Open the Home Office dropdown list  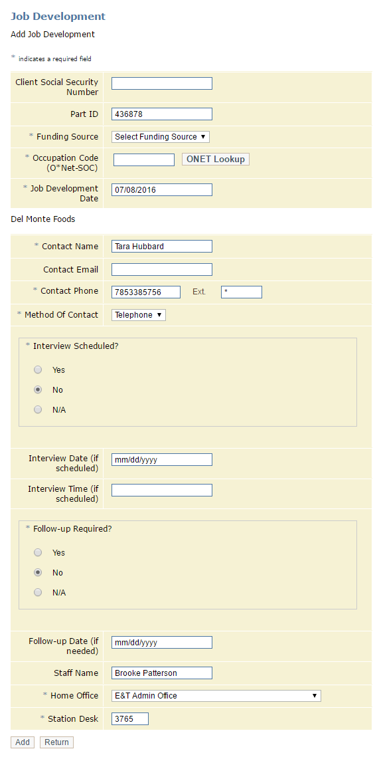pos(216,695)
